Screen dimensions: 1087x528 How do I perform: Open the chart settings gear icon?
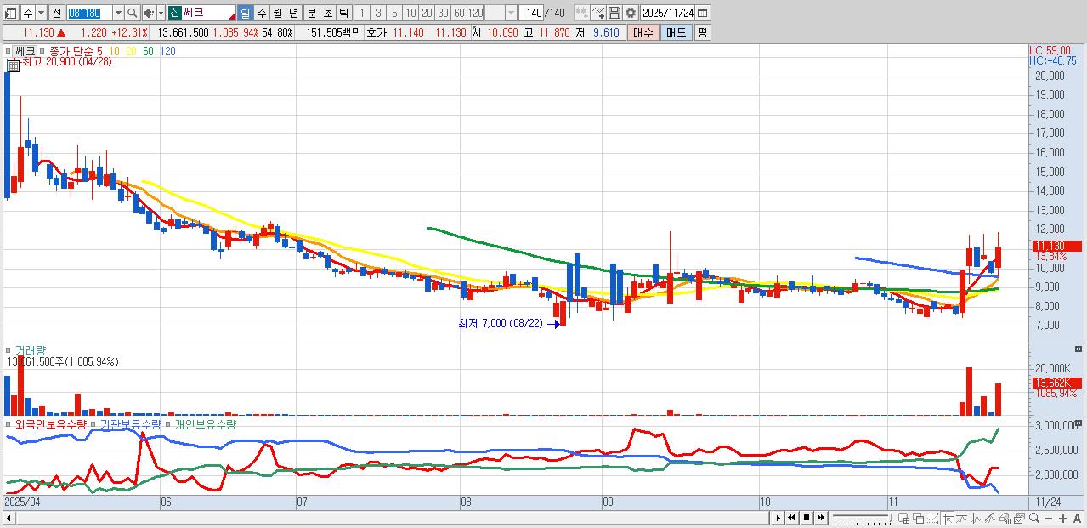630,13
